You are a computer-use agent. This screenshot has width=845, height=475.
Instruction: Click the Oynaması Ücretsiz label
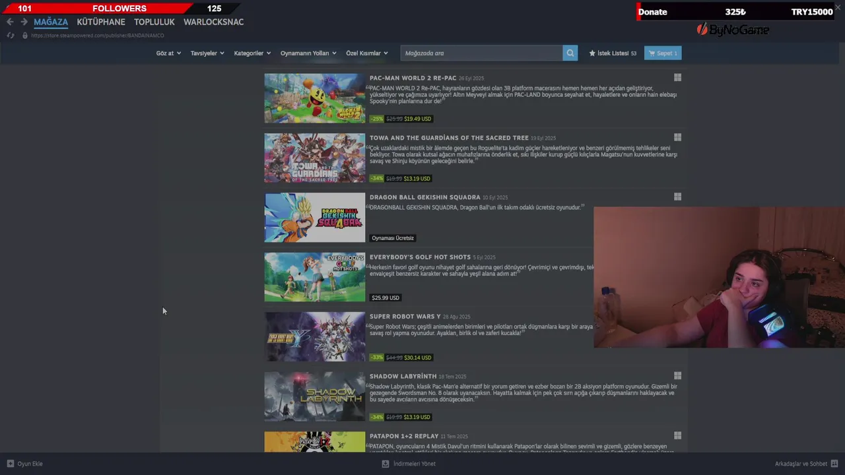tap(393, 238)
